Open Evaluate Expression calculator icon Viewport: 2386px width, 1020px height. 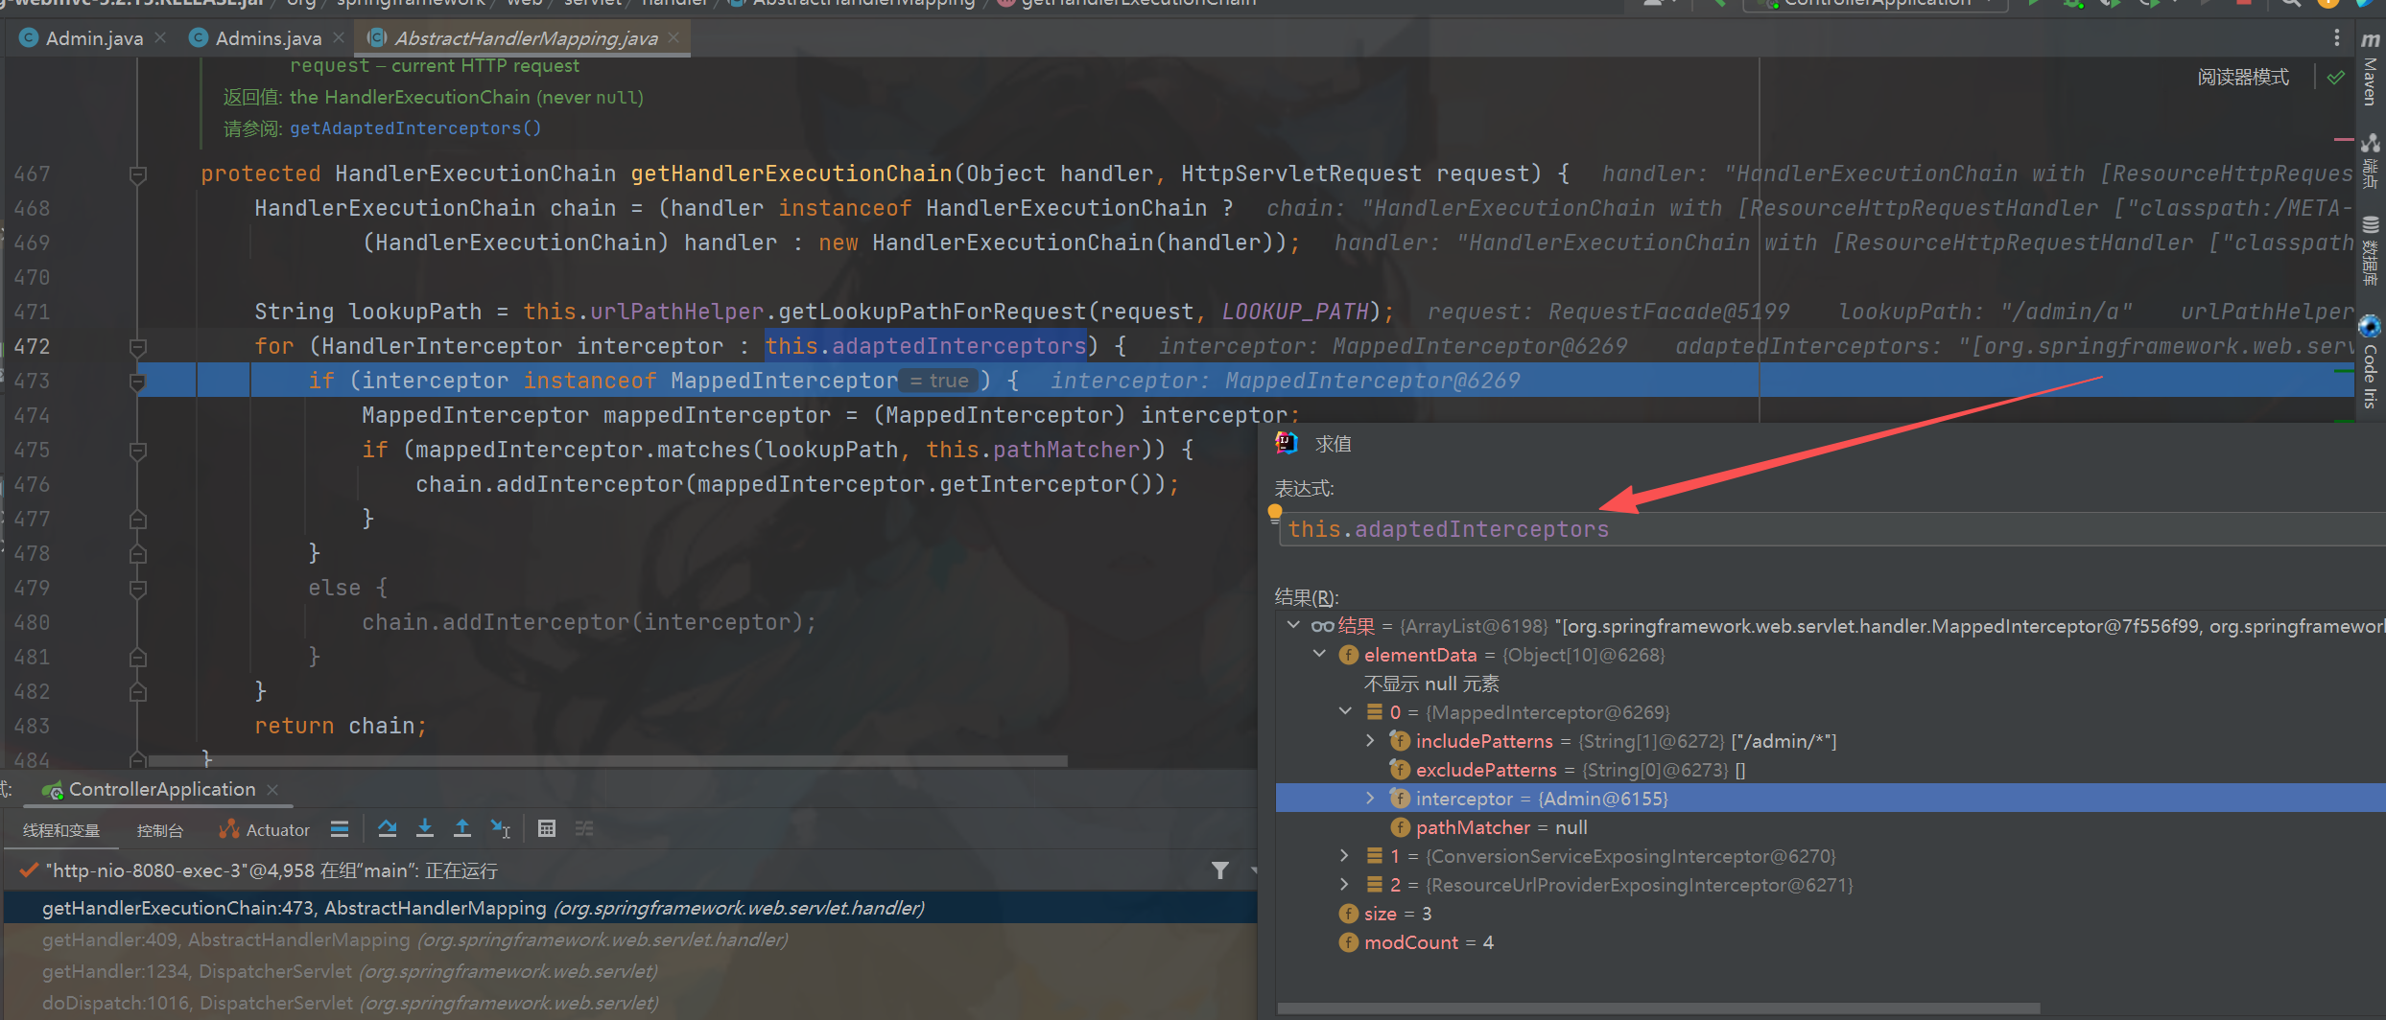[546, 829]
